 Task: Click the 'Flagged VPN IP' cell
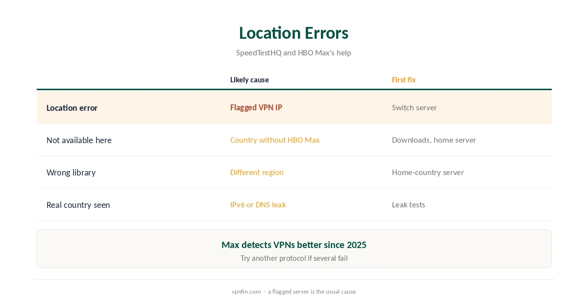pyautogui.click(x=256, y=107)
